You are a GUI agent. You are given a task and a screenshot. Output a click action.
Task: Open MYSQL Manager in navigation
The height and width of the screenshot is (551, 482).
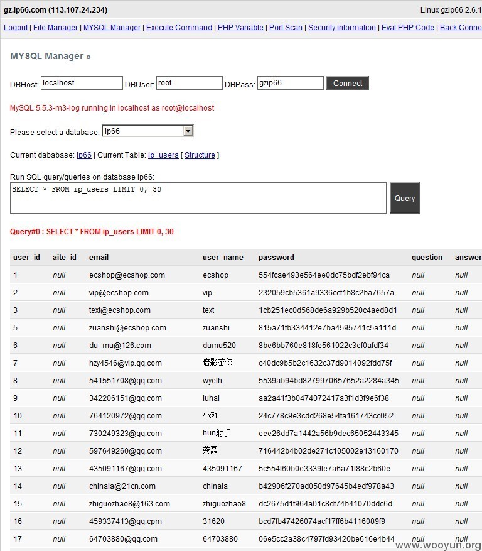[x=112, y=28]
